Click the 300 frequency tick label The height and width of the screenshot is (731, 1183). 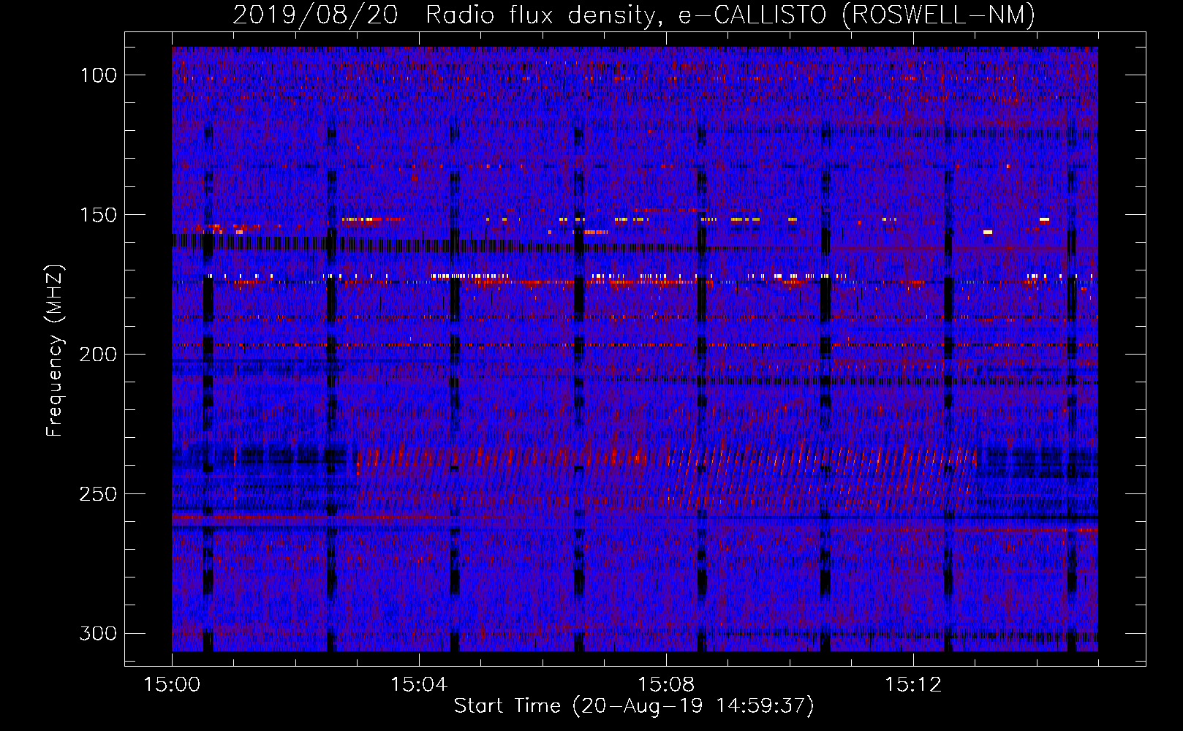[98, 633]
